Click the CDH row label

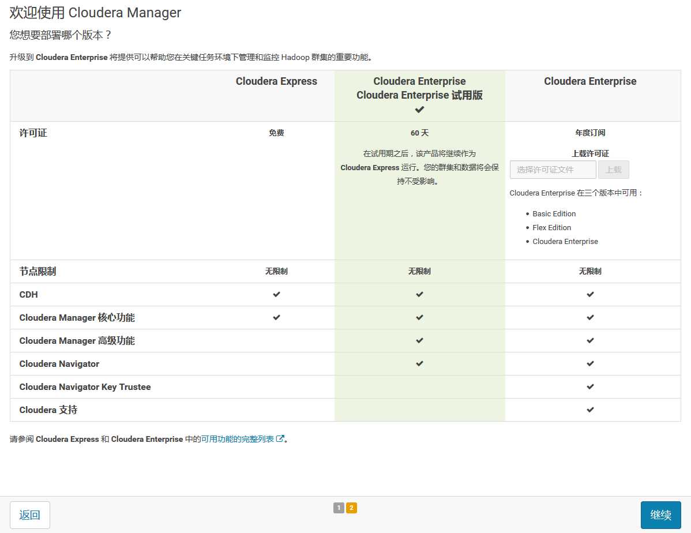(x=29, y=295)
